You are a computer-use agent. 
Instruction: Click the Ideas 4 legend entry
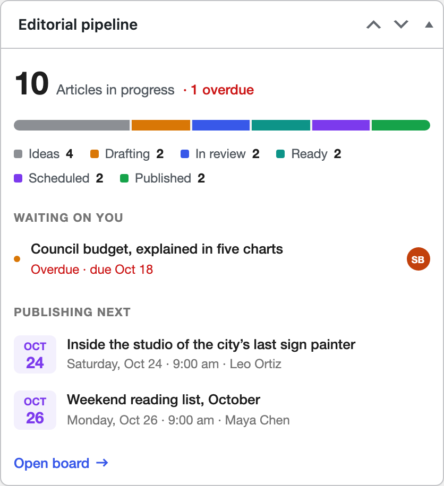coord(44,154)
